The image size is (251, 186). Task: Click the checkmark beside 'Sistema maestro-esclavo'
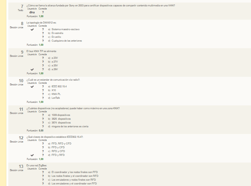[x=32, y=30]
